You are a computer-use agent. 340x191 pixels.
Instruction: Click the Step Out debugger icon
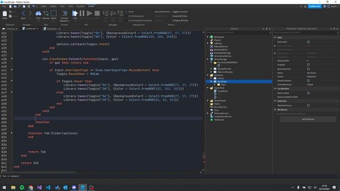click(x=121, y=13)
